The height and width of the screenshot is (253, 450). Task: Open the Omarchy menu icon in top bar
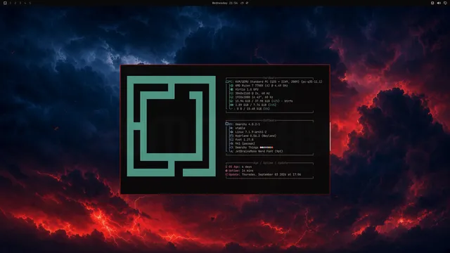click(5, 3)
